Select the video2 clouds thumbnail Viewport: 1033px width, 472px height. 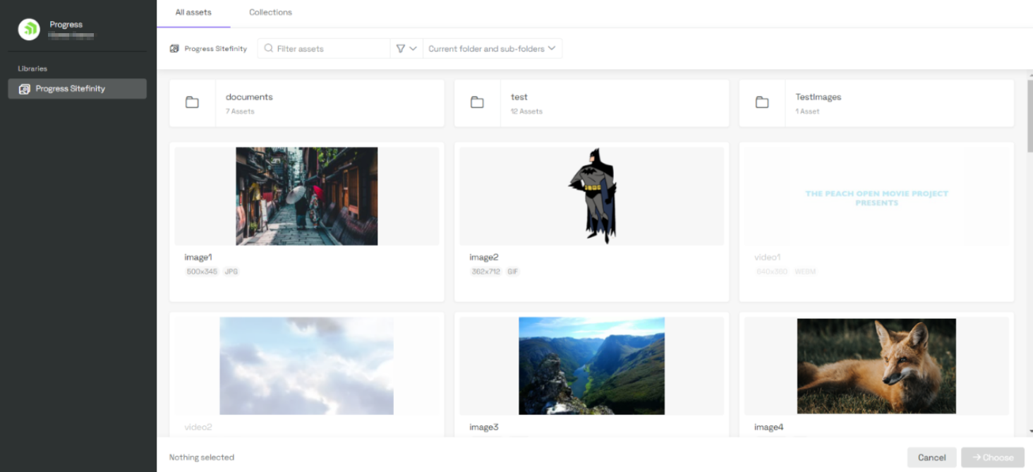point(306,365)
